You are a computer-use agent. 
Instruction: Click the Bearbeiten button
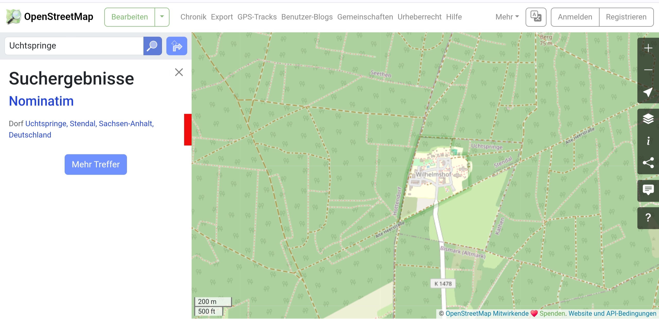point(130,17)
